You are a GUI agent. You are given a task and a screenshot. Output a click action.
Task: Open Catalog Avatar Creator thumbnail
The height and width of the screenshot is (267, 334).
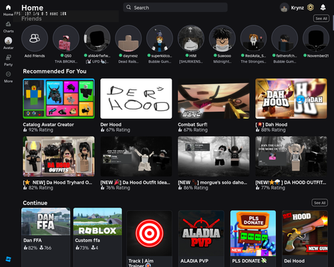[x=59, y=98]
